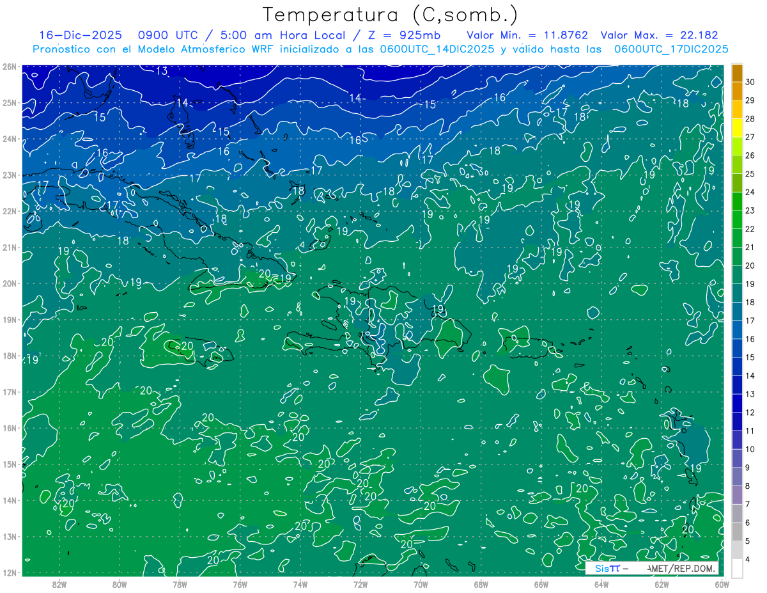Screen dimensions: 767x593
Task: Click the 14N latitude axis label
Action: [x=10, y=500]
